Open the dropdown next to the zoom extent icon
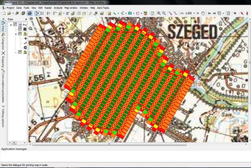Screen dimensions: 251x168 point(223,14)
